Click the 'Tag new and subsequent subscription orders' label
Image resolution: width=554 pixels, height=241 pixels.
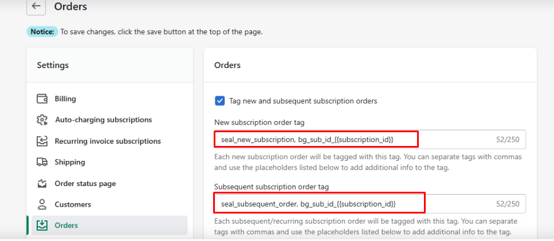click(x=303, y=101)
